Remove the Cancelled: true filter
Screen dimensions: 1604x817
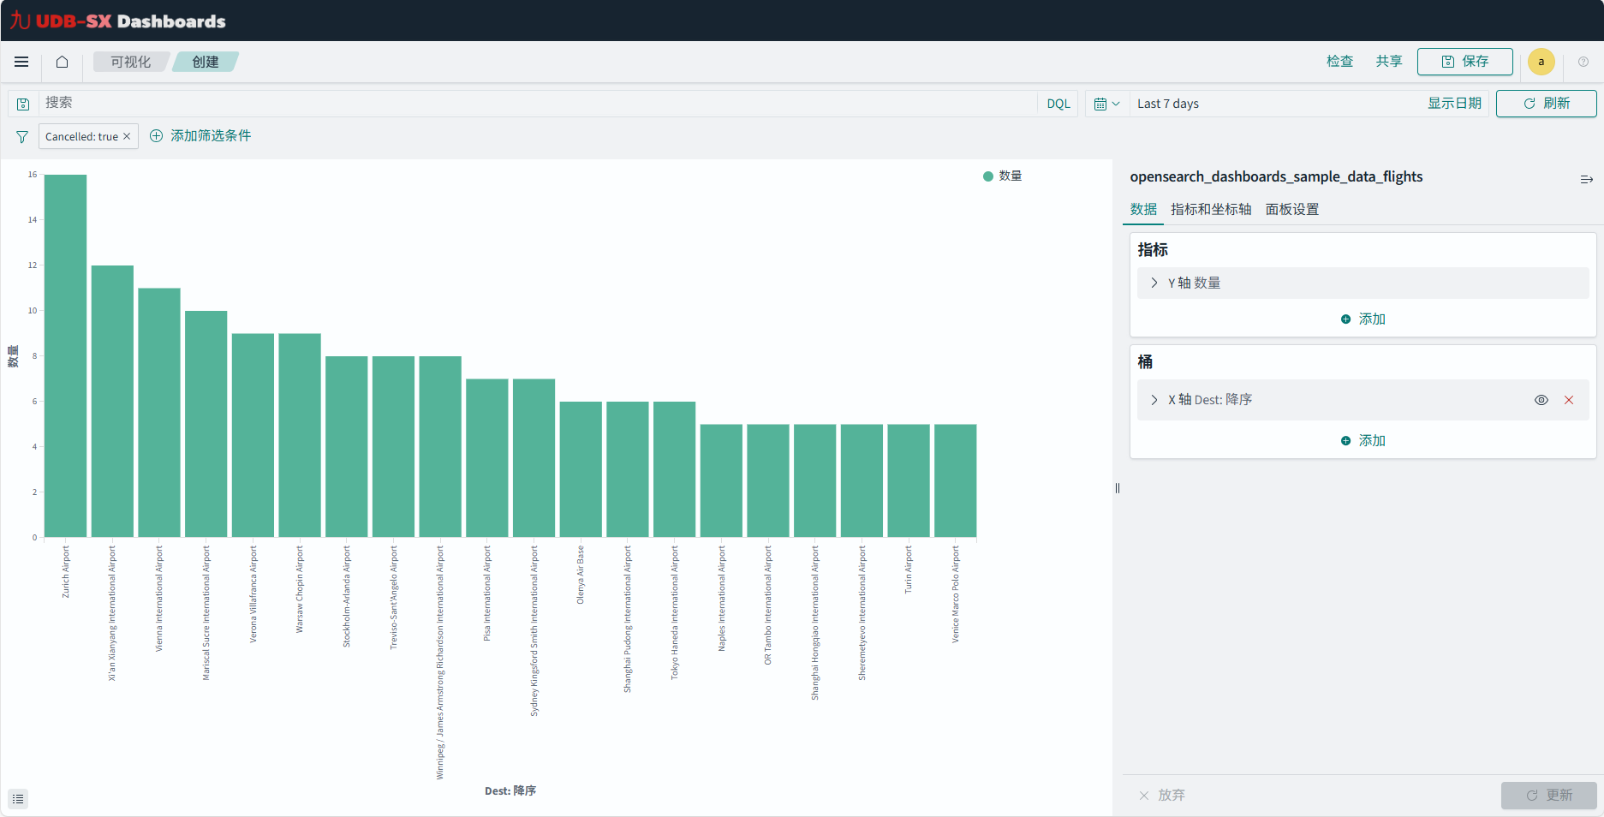point(127,136)
